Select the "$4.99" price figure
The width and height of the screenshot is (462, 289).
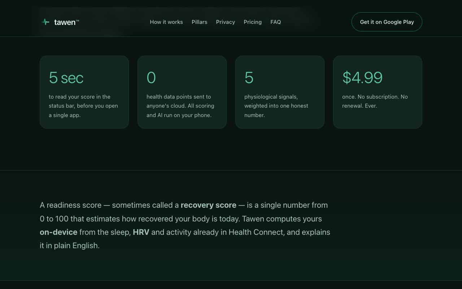tap(362, 78)
